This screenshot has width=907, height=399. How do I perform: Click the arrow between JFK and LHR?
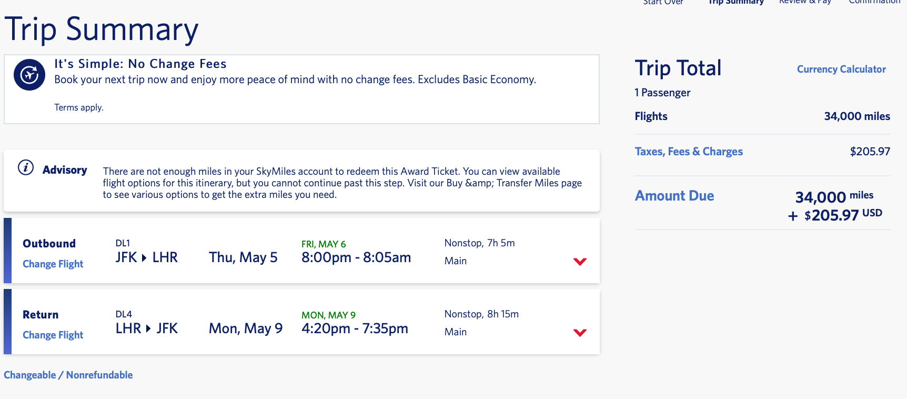click(144, 258)
